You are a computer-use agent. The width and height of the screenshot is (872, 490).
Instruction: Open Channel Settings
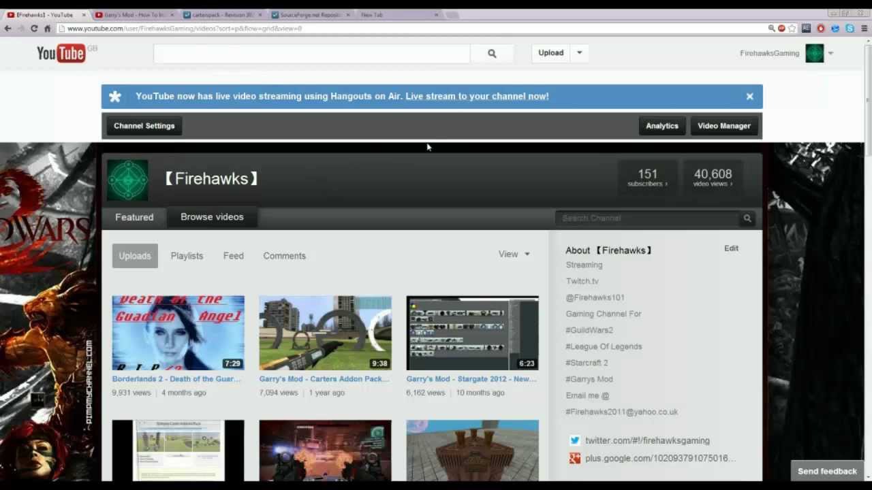[144, 126]
